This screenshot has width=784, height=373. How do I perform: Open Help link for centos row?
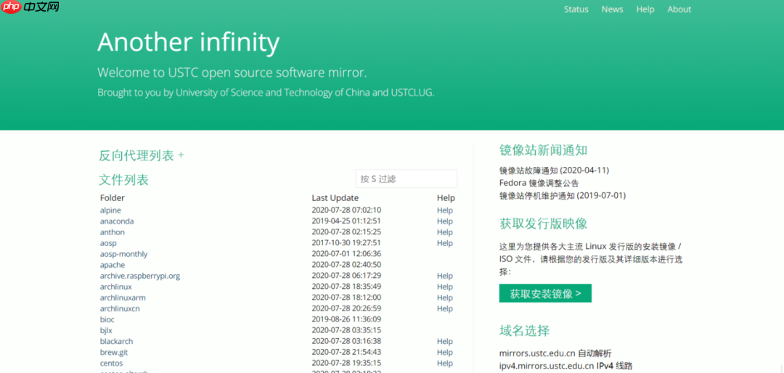[444, 363]
